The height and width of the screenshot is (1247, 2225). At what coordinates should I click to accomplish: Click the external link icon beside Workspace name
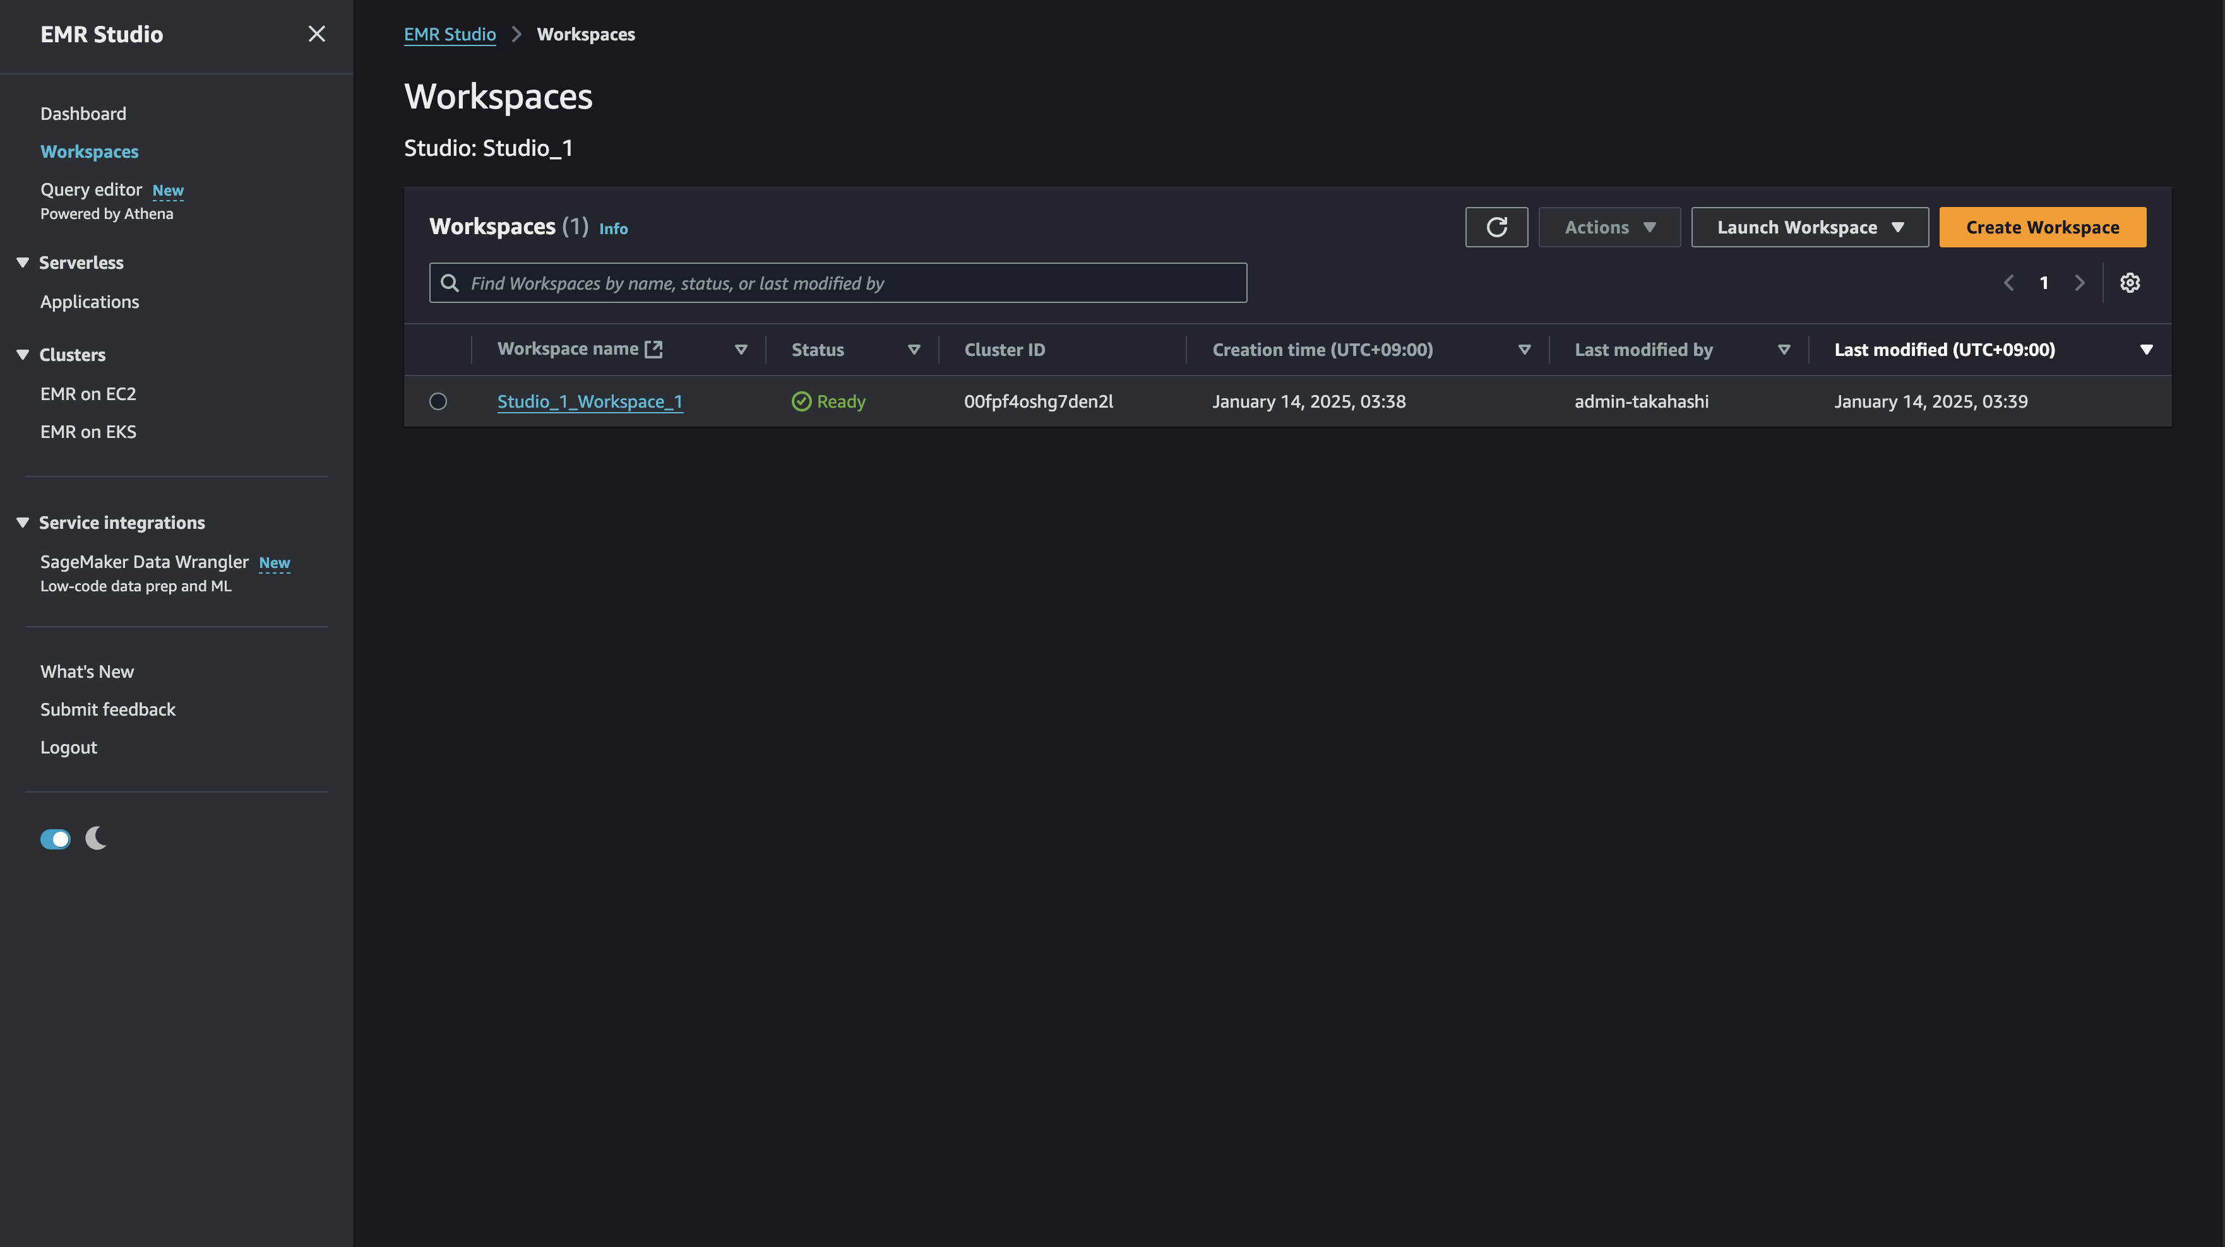click(x=654, y=349)
